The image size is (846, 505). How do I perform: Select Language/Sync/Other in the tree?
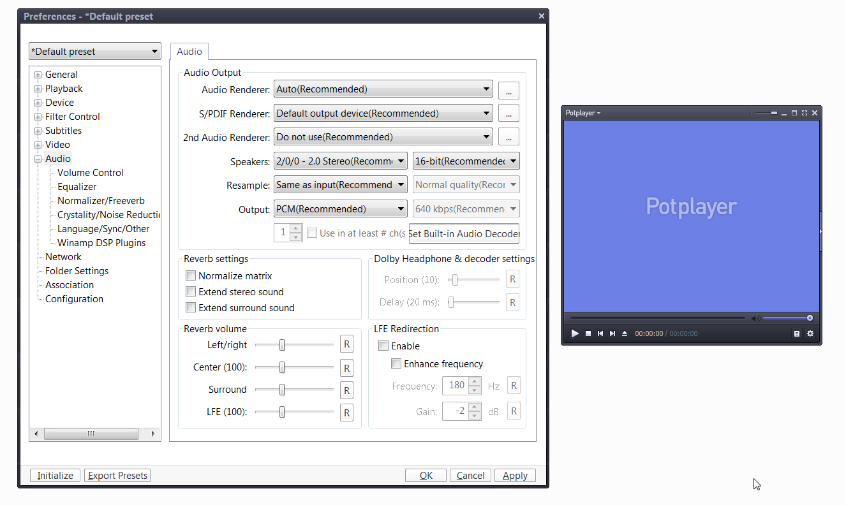click(103, 229)
